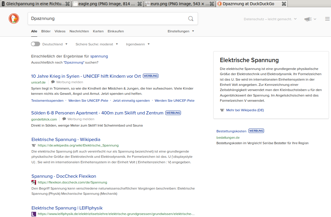The height and width of the screenshot is (217, 331).
Task: Switch to the euro.png tab
Action: pos(179,3)
